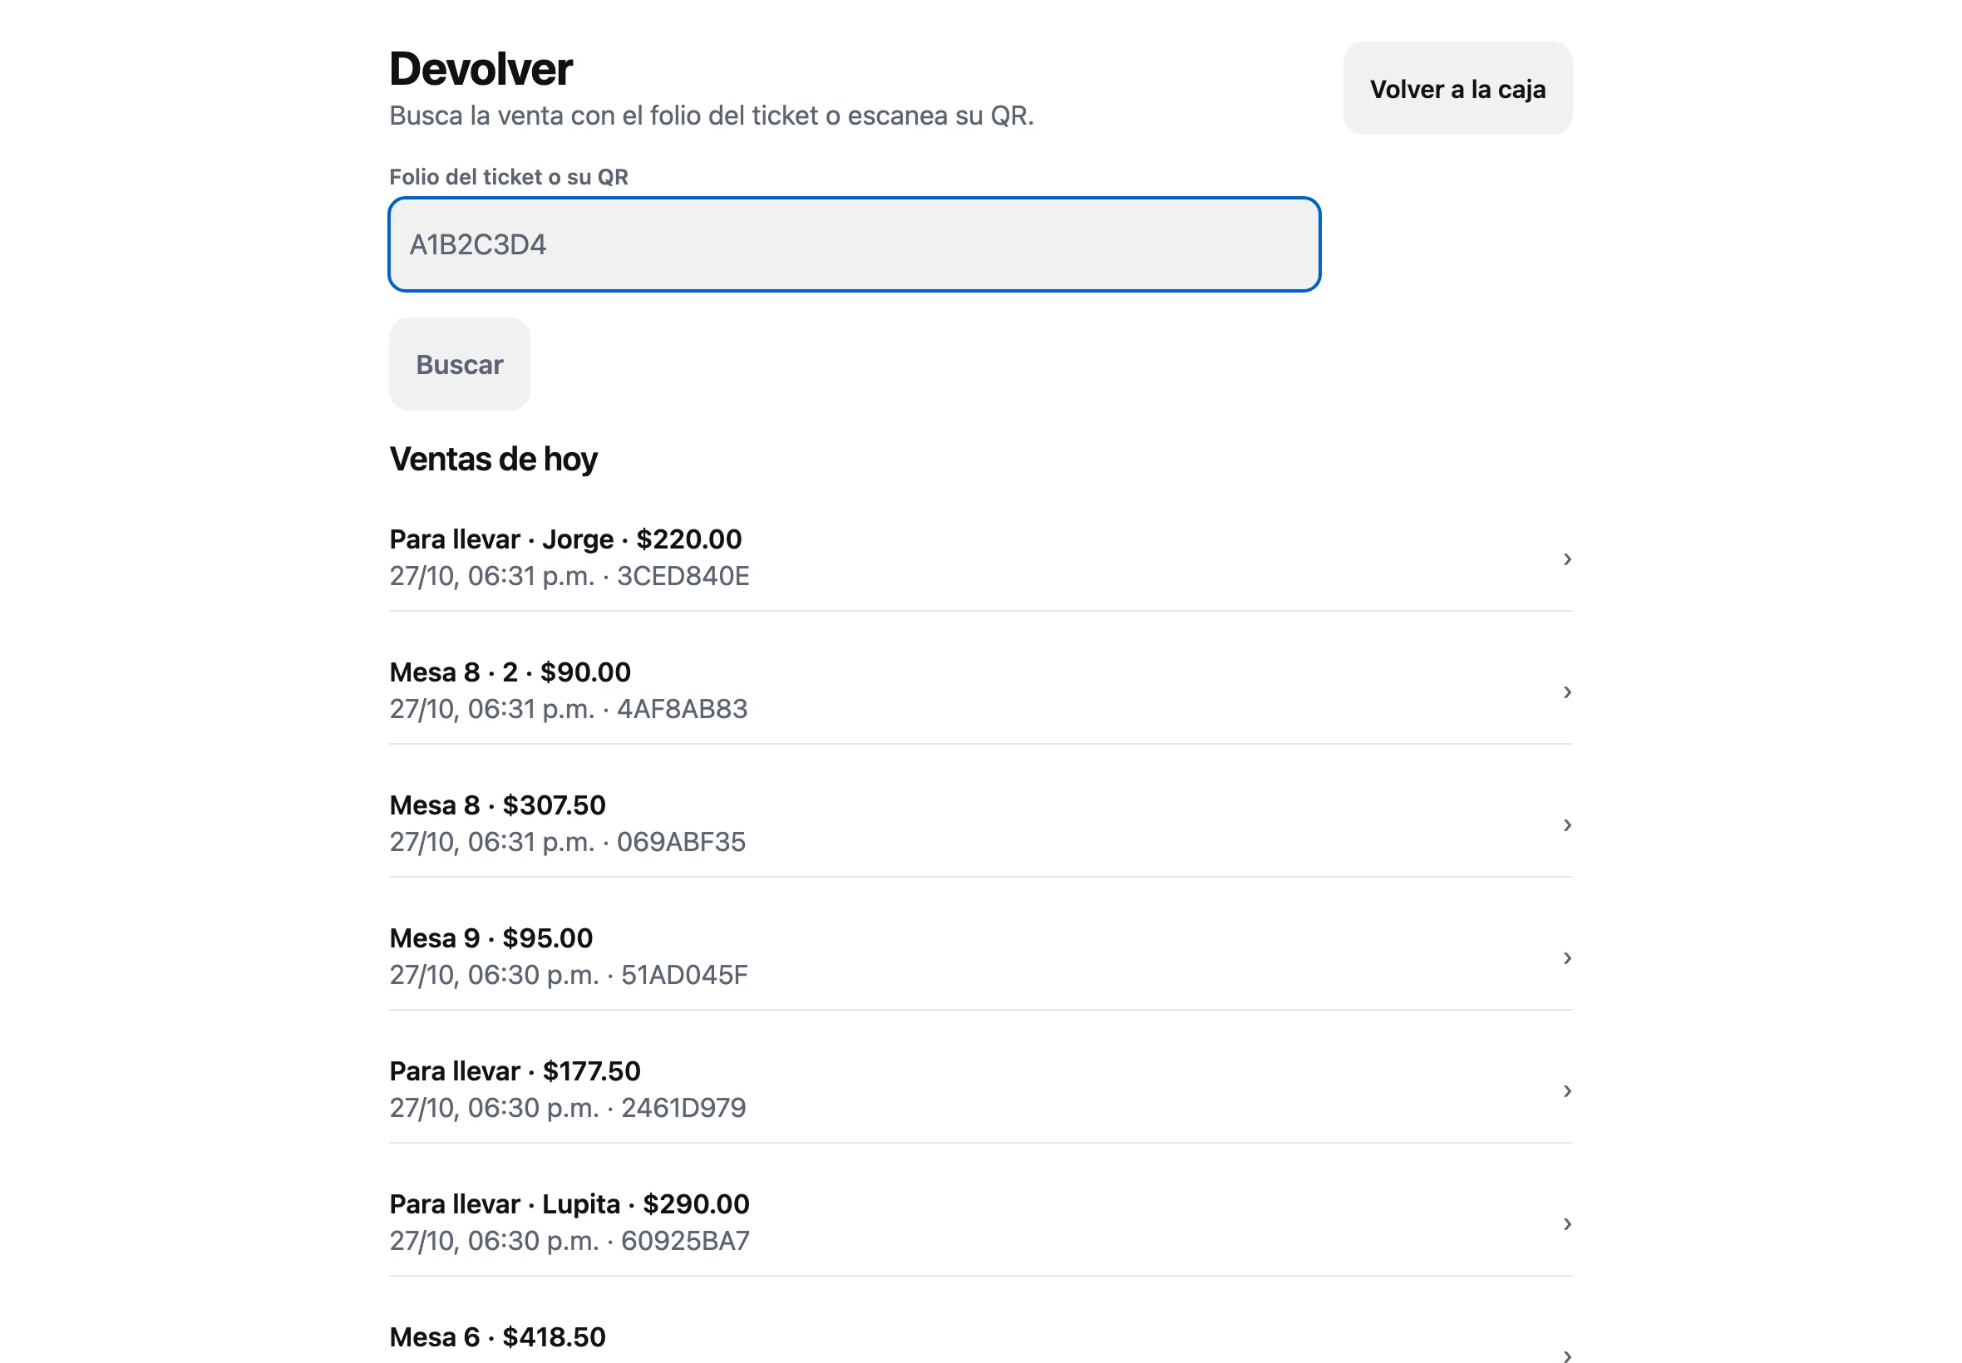Select sale Mesa 8 · 2 · $90.00

tap(979, 691)
